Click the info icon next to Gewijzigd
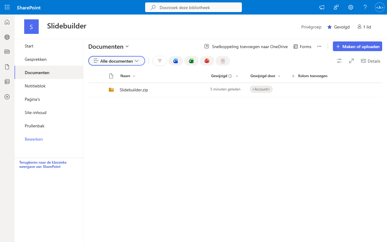 coord(230,76)
